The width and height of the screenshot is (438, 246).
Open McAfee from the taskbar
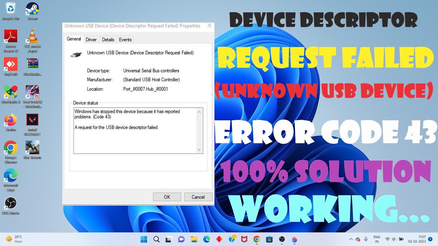click(x=244, y=240)
